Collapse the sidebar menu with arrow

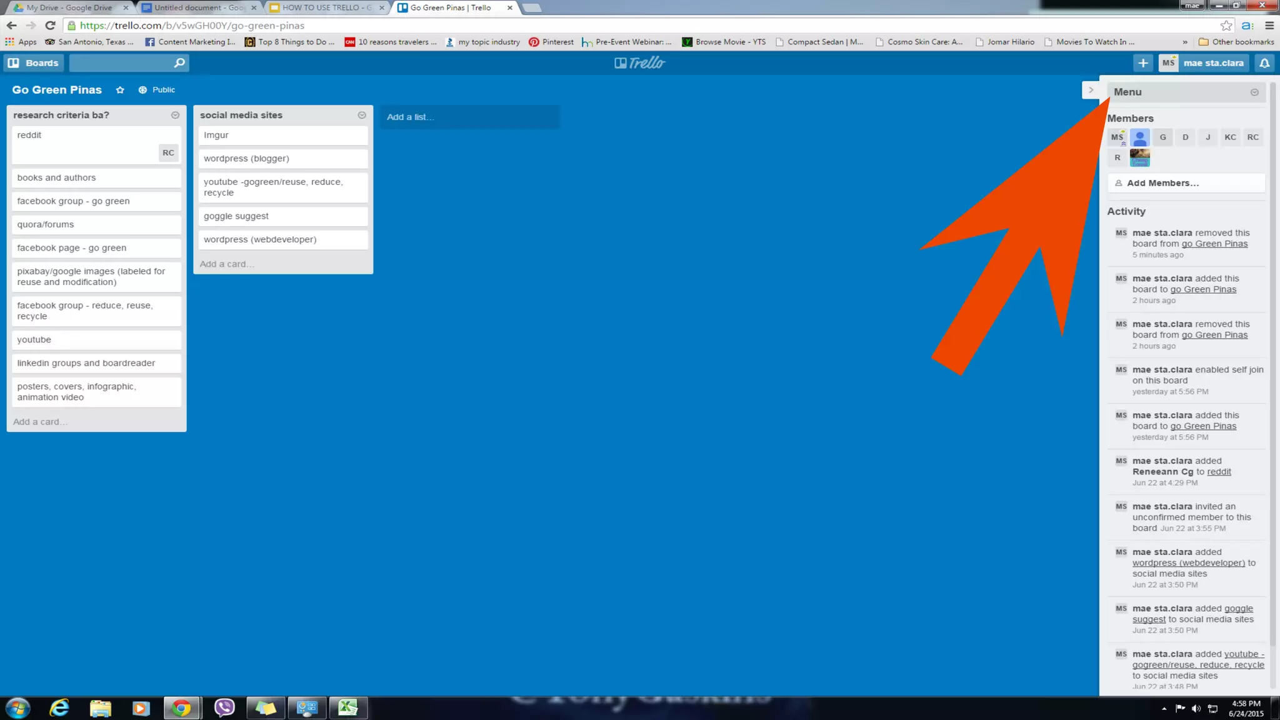point(1091,90)
